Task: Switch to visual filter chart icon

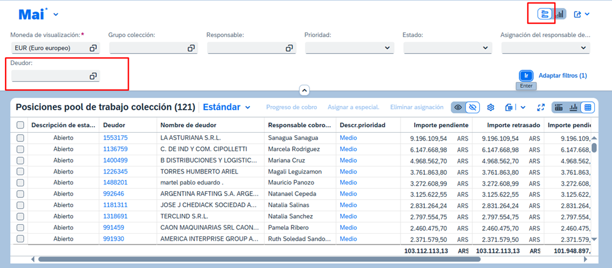Action: click(x=560, y=14)
